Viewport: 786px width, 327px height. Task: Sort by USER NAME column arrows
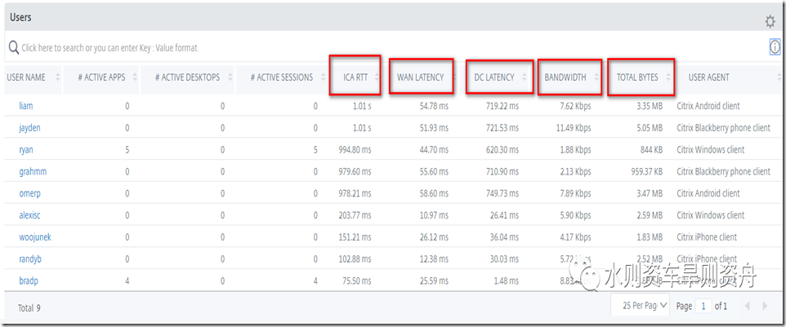coord(58,77)
